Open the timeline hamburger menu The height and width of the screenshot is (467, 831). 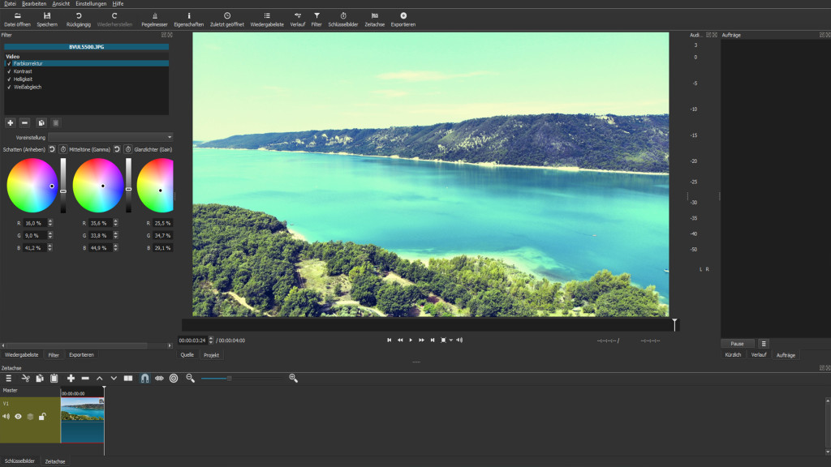tap(8, 378)
